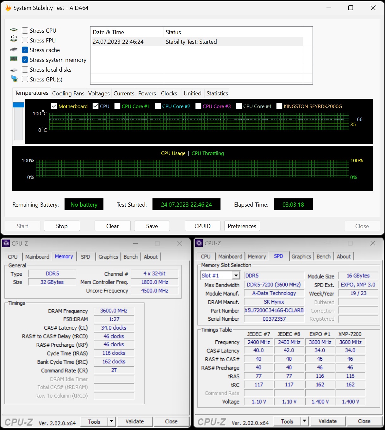The image size is (385, 430).
Task: Click the DRAM Frequency value 3600.0 MHz
Action: pos(114,311)
